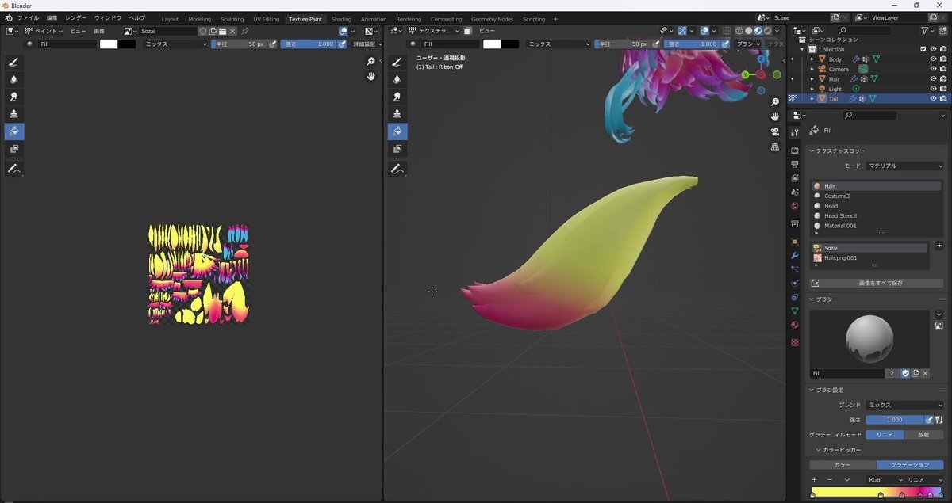Screen dimensions: 952x503
Task: Select the Mask tool in 3D viewport toolbar
Action: [x=397, y=149]
